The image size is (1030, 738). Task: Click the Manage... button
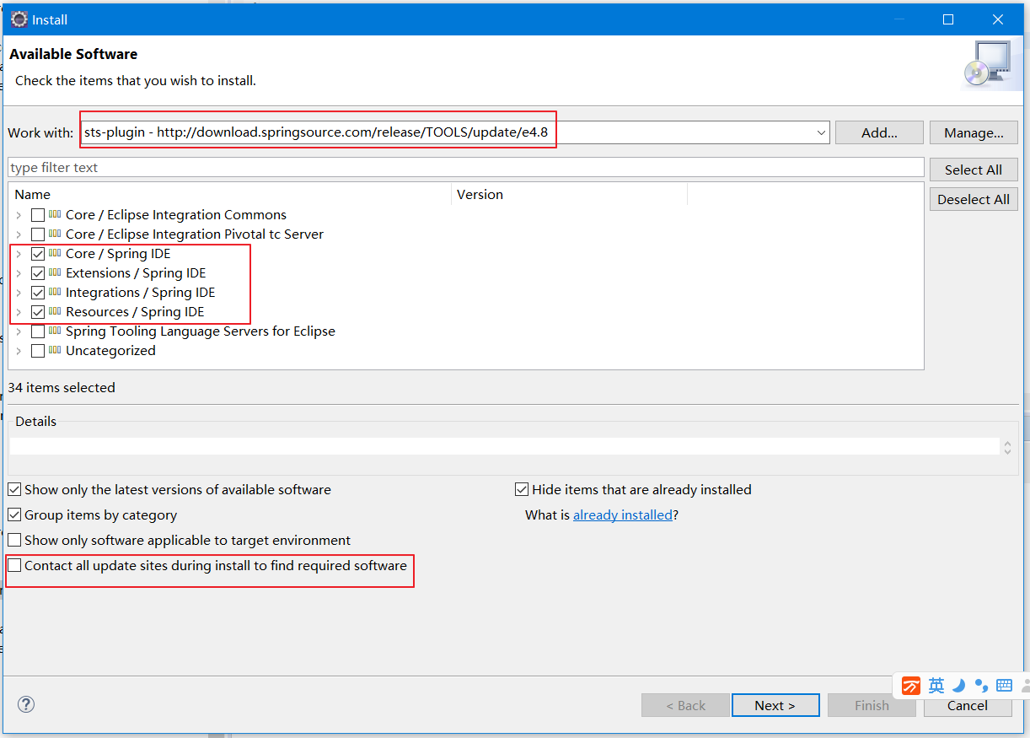coord(974,132)
